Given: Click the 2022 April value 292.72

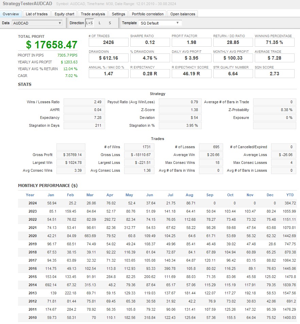Looking at the screenshot, I should pos(110,219).
